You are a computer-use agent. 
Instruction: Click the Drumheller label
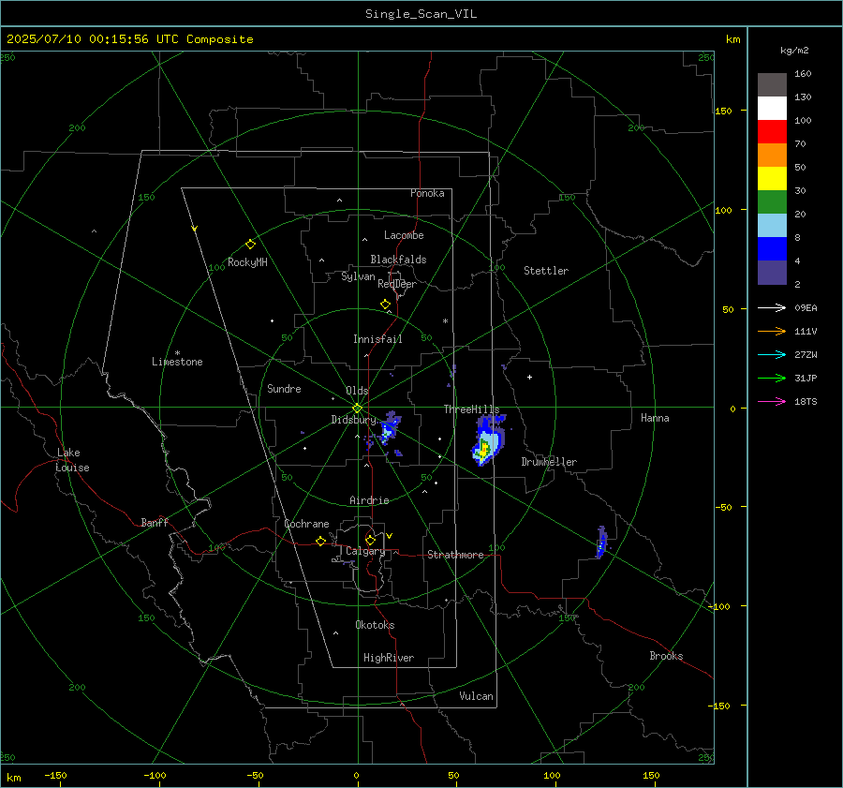(549, 462)
